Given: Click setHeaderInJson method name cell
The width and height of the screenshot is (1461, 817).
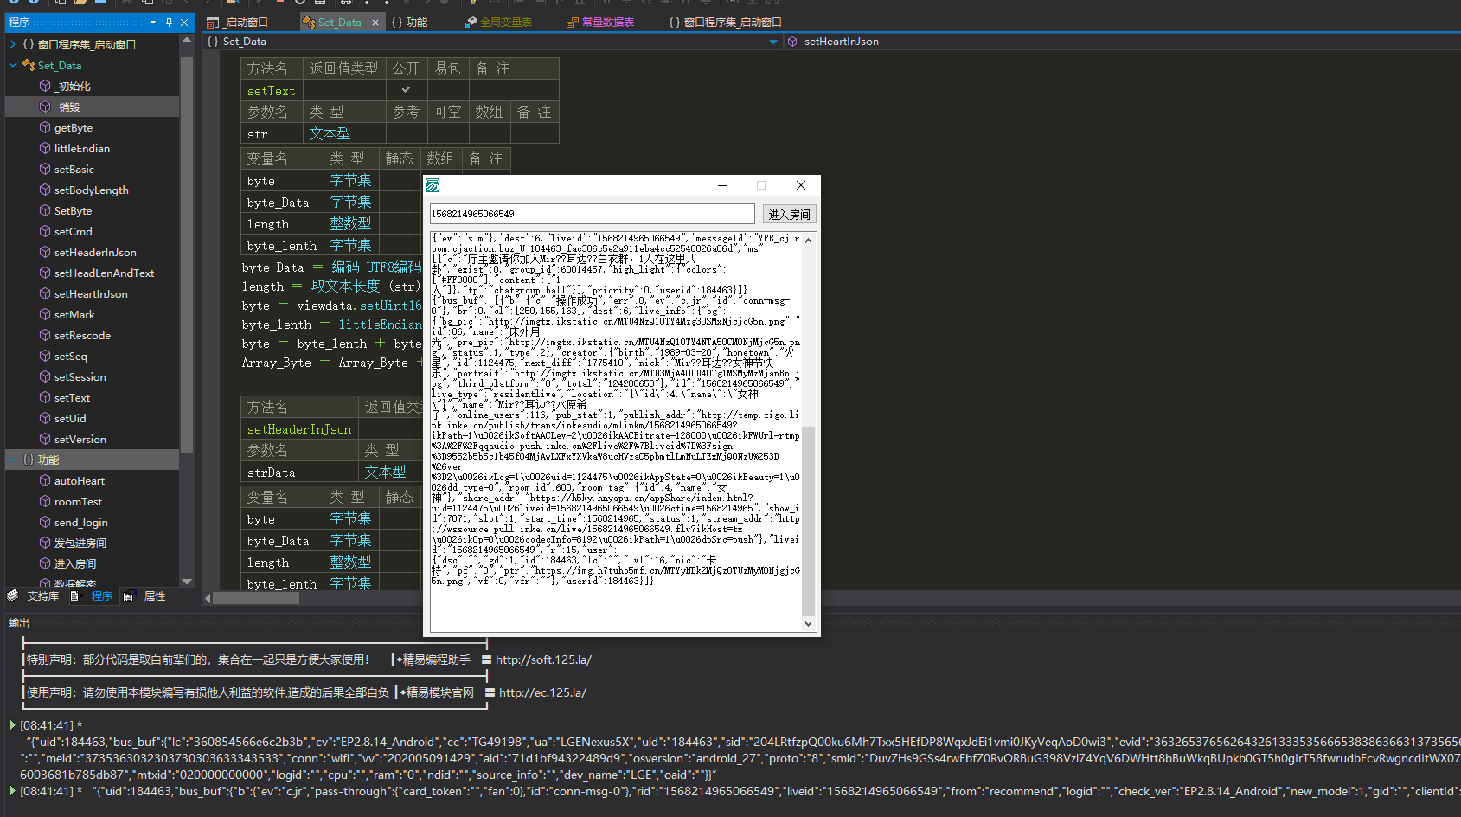Looking at the screenshot, I should 299,429.
